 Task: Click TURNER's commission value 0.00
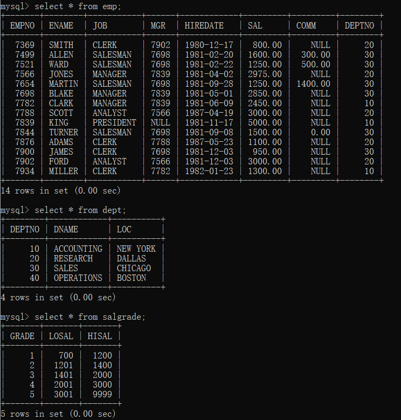coord(321,132)
